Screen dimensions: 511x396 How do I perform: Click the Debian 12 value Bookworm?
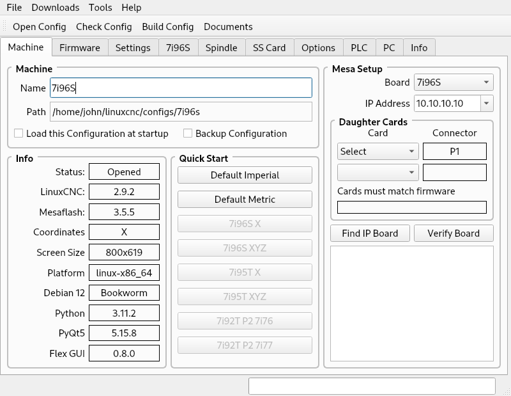coord(124,293)
